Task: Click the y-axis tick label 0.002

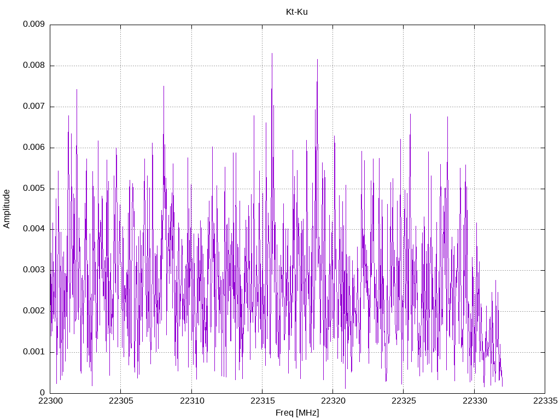Action: (34, 311)
